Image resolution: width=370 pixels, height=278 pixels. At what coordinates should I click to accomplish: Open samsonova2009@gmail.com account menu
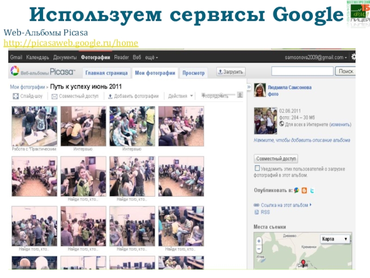click(316, 57)
